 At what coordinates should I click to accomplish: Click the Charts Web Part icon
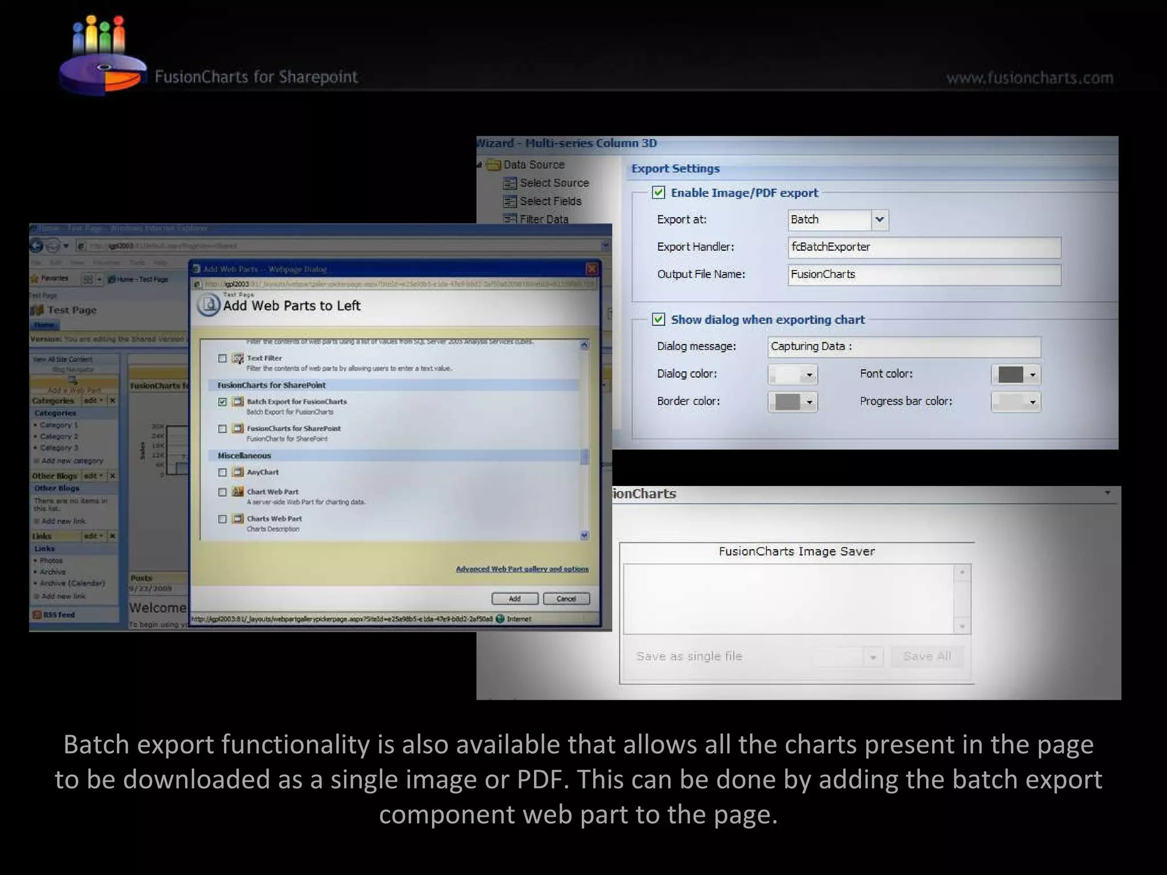click(x=238, y=519)
